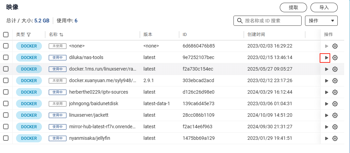This screenshot has width=350, height=153.
Task: Toggle the select-all checkbox in header
Action: 6,35
